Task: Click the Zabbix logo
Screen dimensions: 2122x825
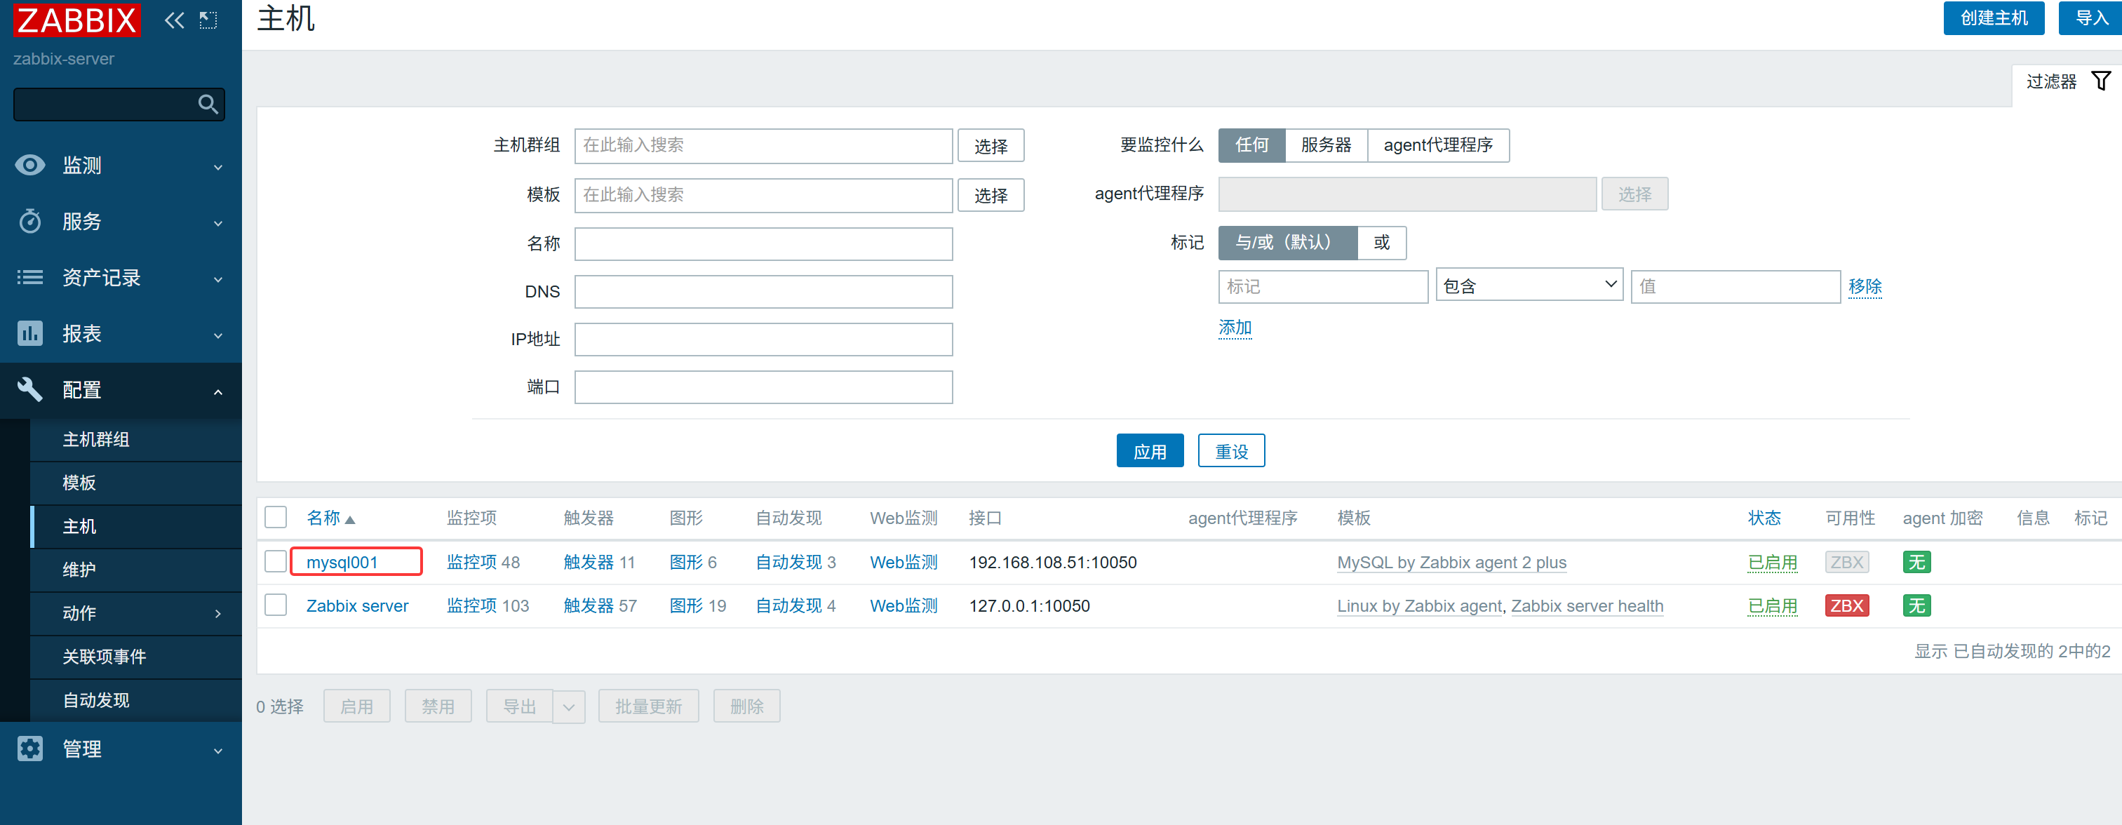Action: coord(76,19)
